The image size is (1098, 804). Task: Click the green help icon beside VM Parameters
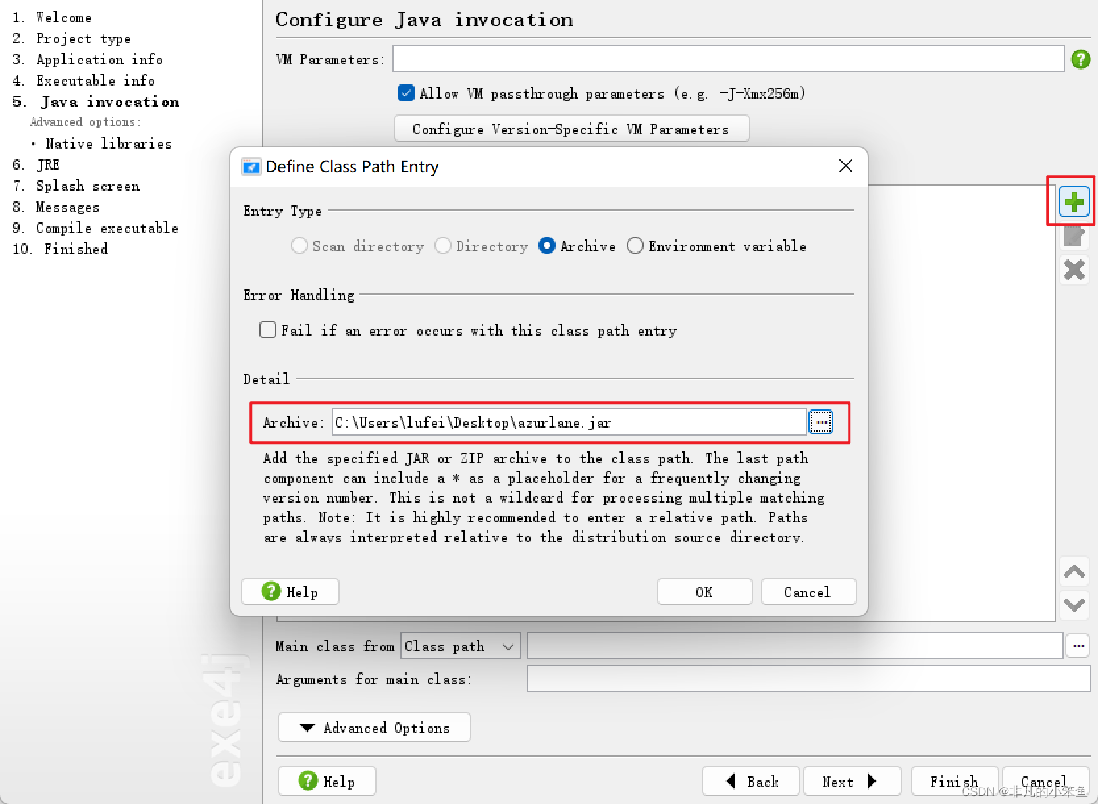1080,59
